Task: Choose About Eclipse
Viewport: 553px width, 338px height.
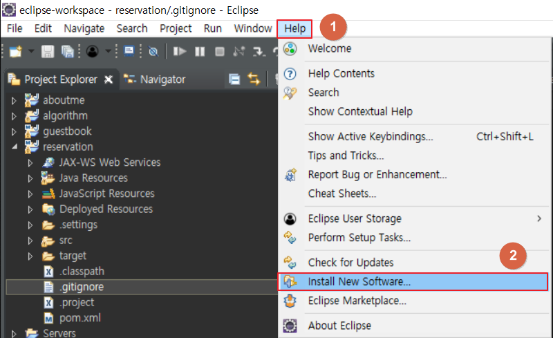Action: click(x=415, y=326)
